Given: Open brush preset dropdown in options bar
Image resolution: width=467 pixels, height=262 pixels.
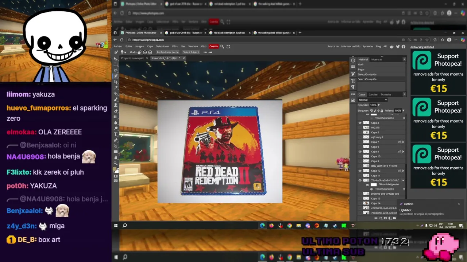Looking at the screenshot, I should pyautogui.click(x=125, y=52).
